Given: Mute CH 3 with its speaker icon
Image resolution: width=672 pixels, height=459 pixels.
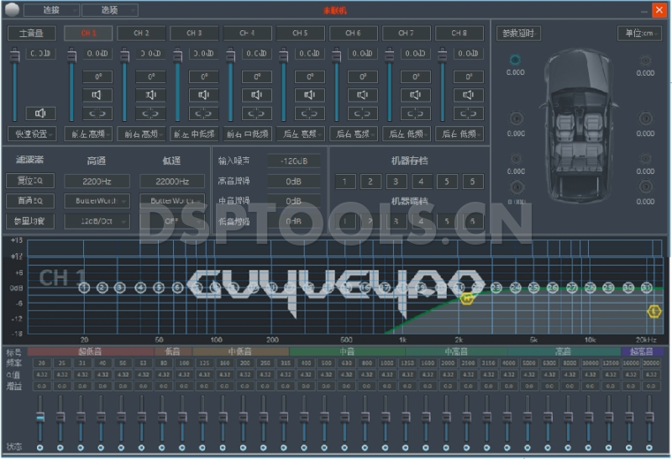Looking at the screenshot, I should pyautogui.click(x=203, y=95).
